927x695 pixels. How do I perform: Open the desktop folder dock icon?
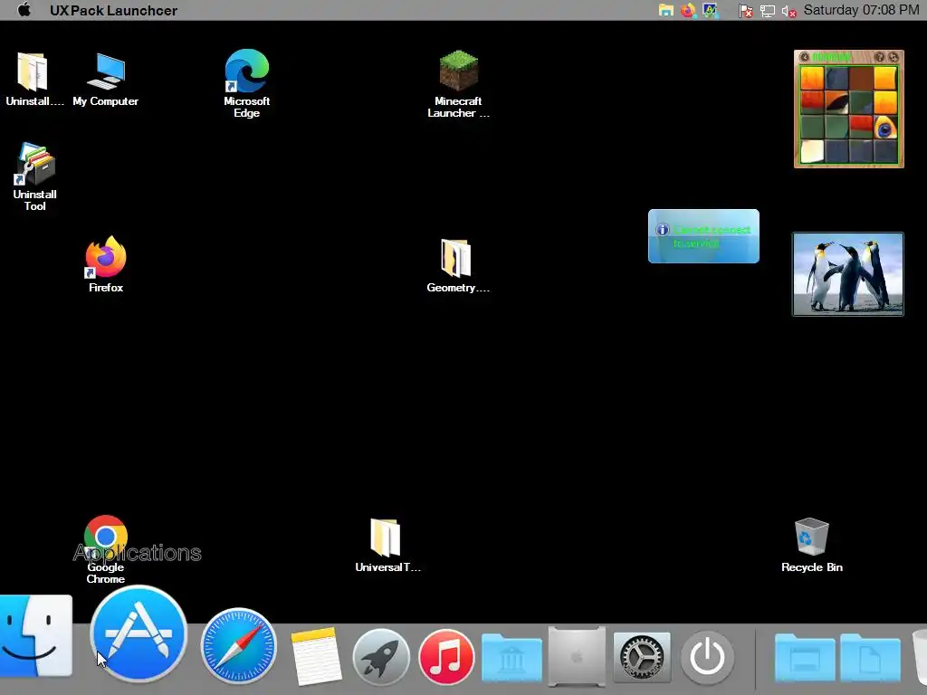coord(805,659)
